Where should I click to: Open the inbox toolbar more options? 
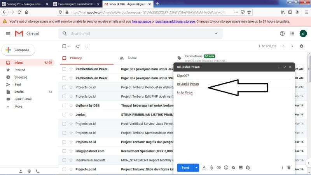coord(87,46)
